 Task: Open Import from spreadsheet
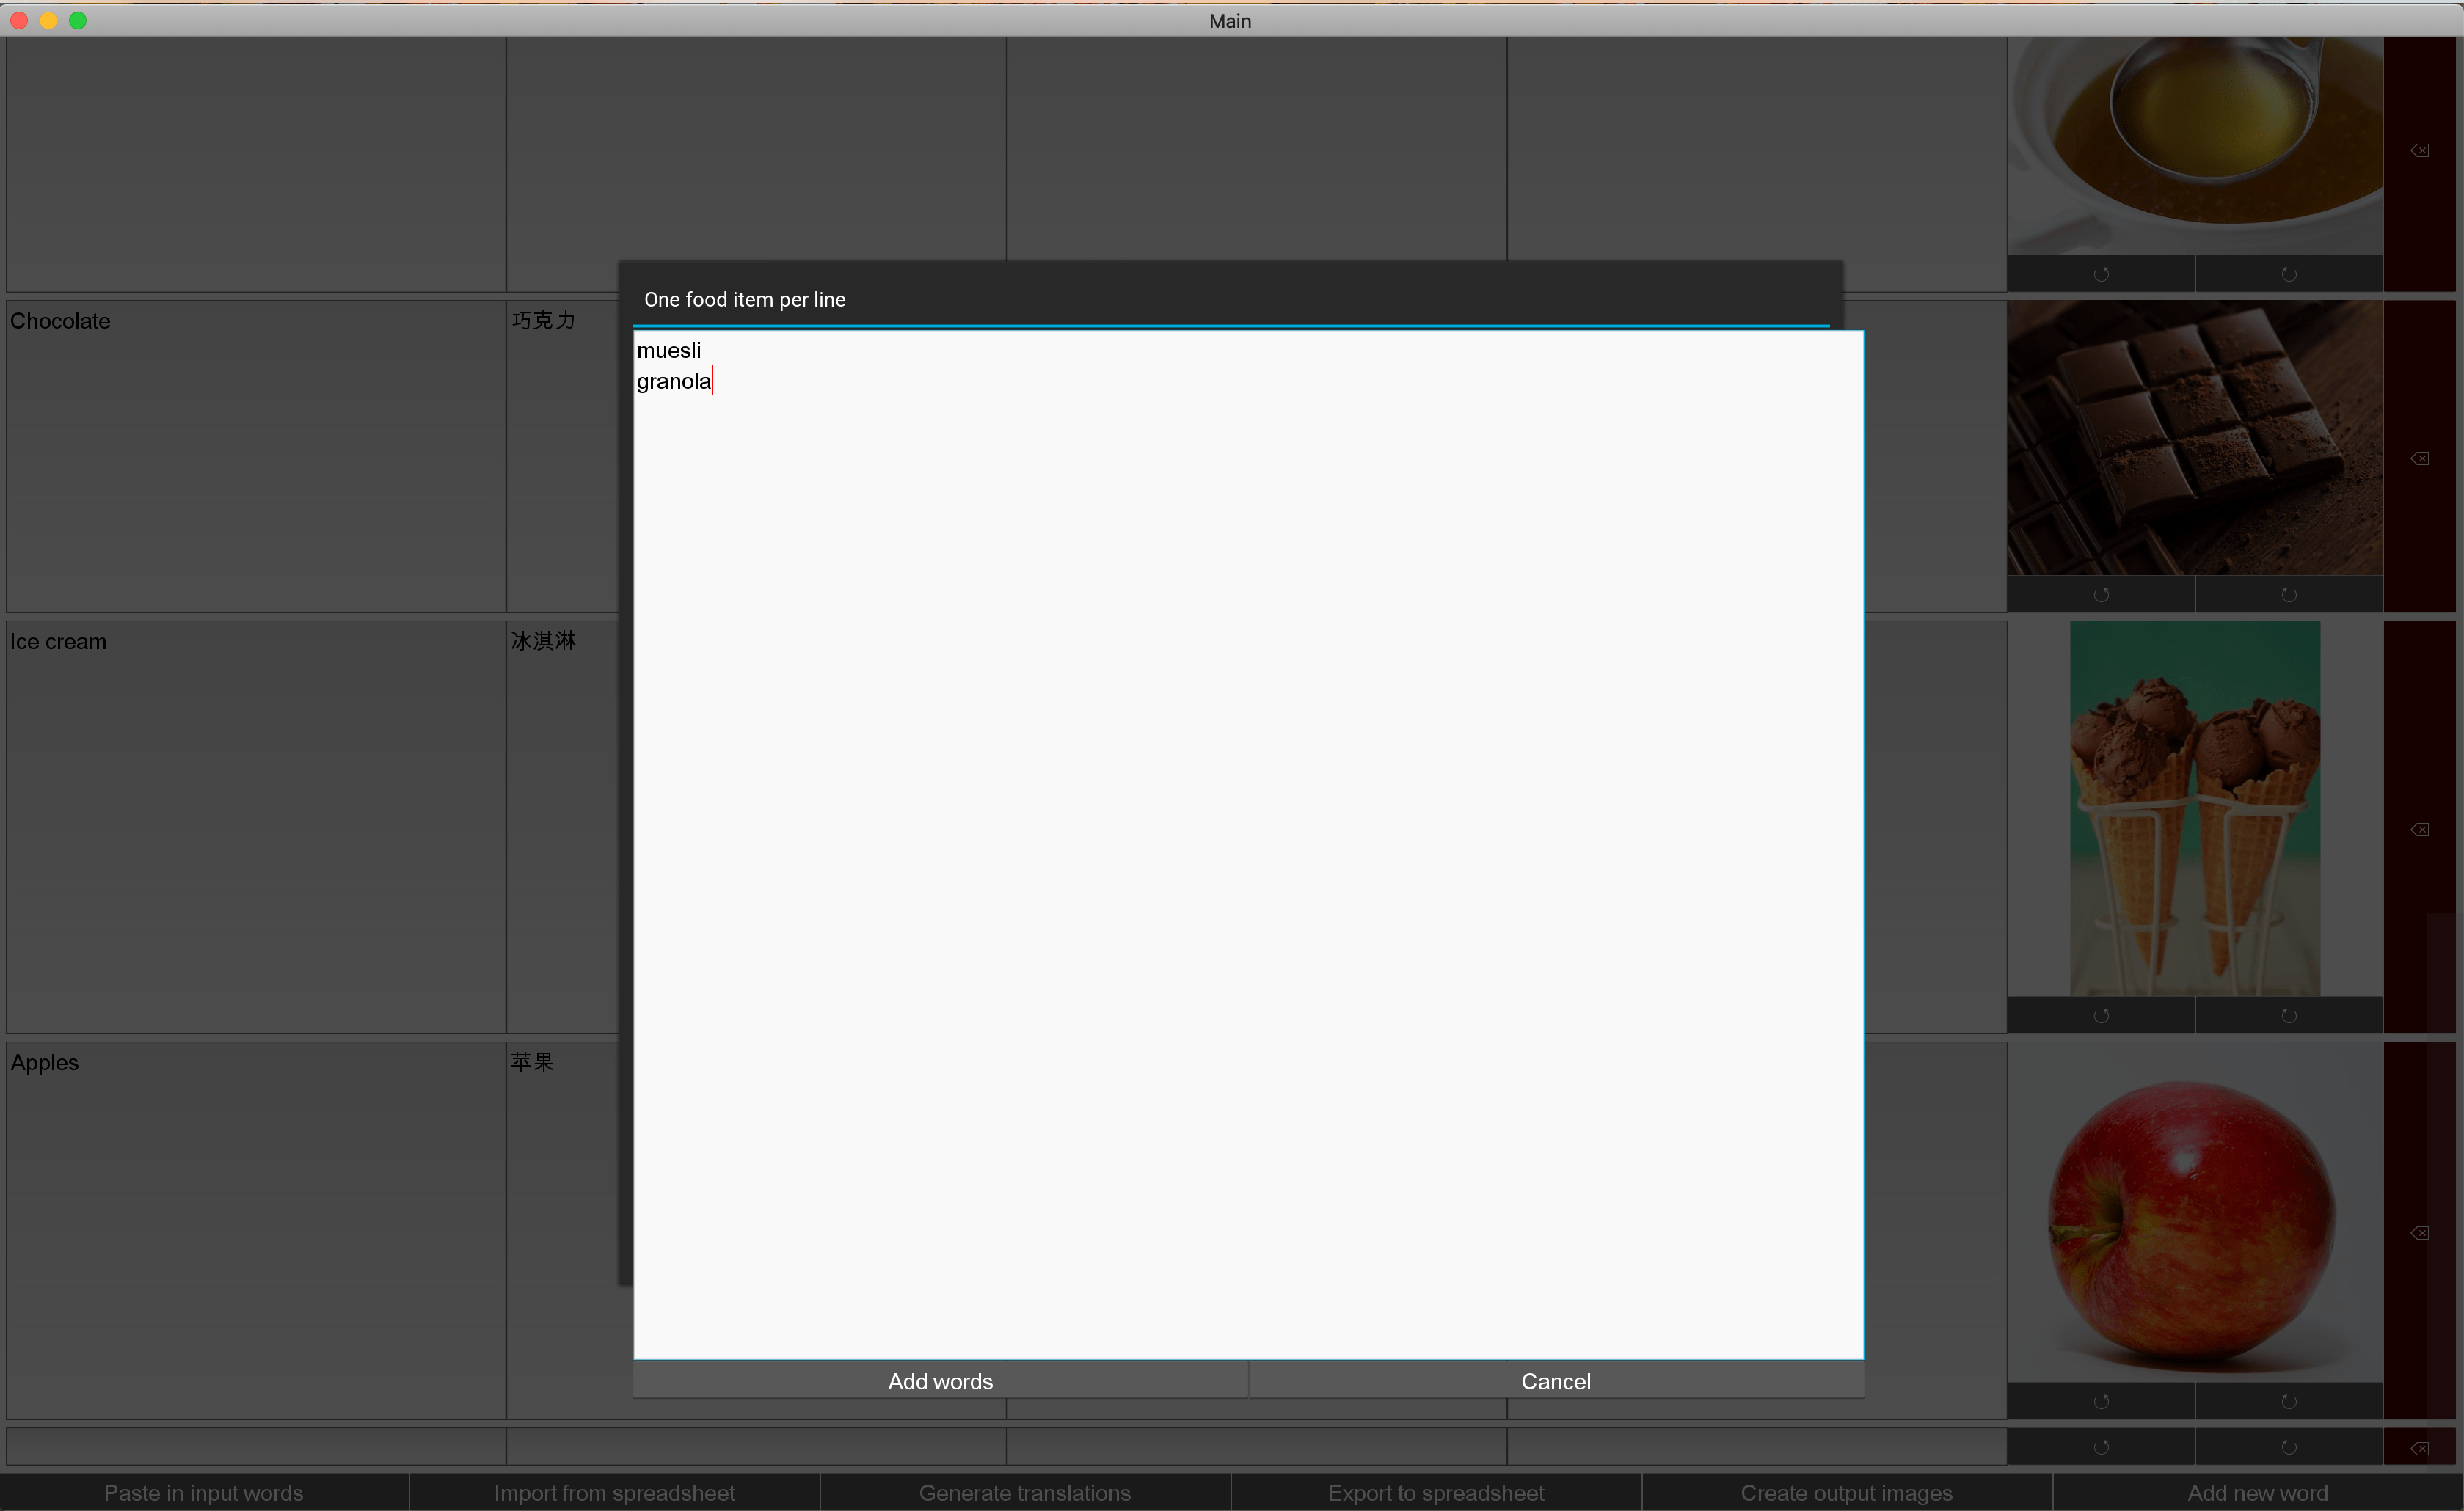click(x=614, y=1492)
